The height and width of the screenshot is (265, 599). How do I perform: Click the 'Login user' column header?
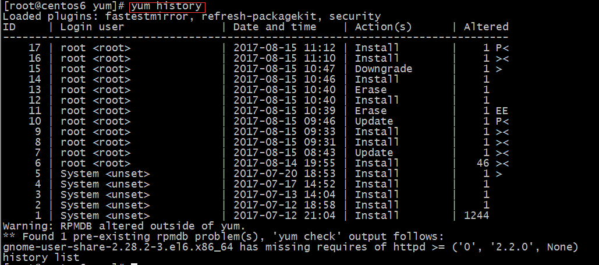[x=92, y=27]
